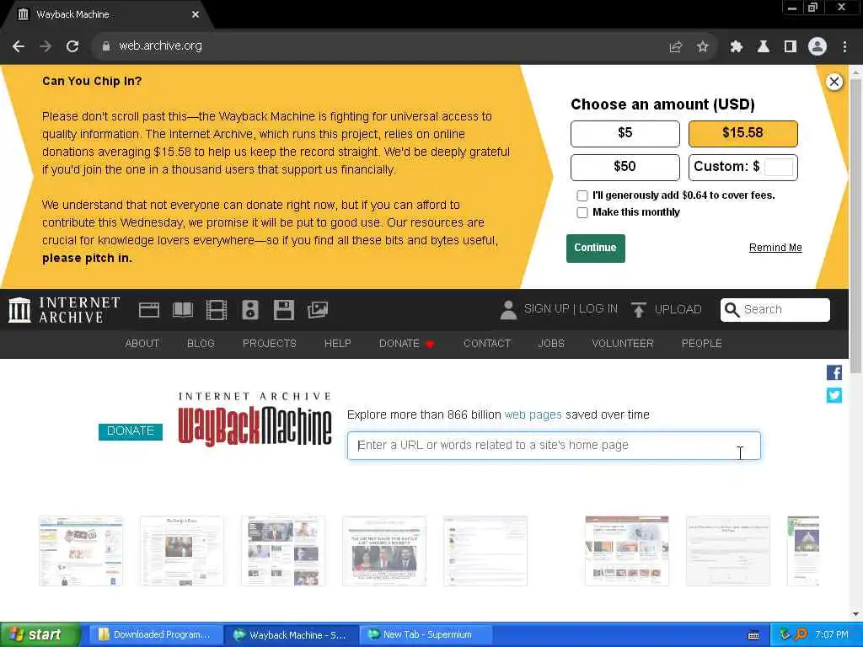Select the $15.58 donation amount
Screen dimensions: 863x647
pos(742,134)
